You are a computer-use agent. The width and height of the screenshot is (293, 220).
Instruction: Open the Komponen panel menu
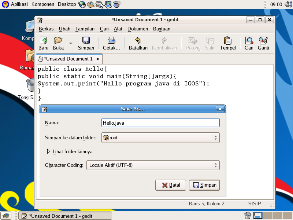click(43, 4)
